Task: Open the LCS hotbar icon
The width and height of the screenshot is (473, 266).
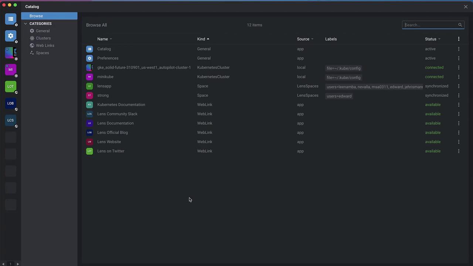Action: click(x=10, y=120)
